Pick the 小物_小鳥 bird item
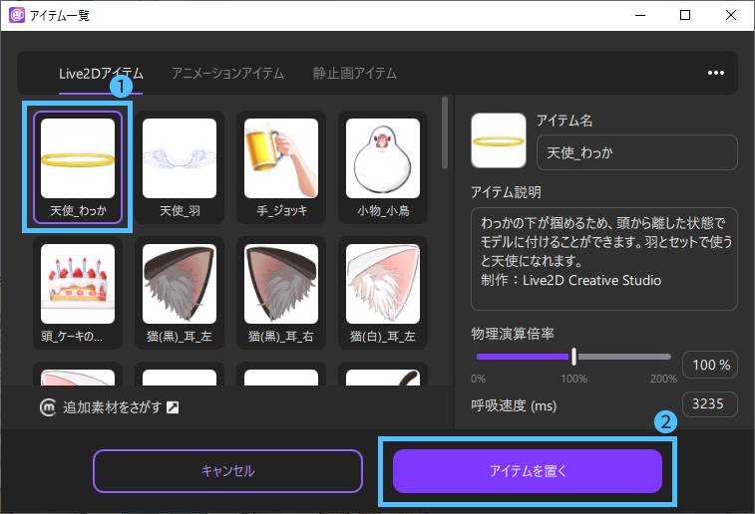 click(382, 165)
